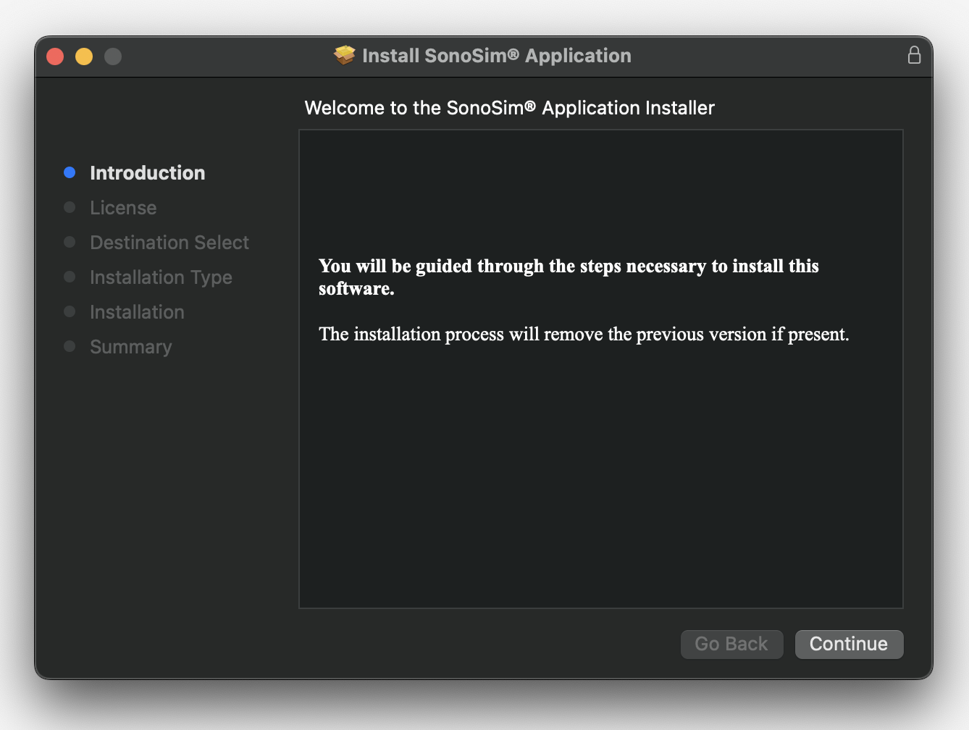
Task: Click the yellow minimize button
Action: (84, 56)
